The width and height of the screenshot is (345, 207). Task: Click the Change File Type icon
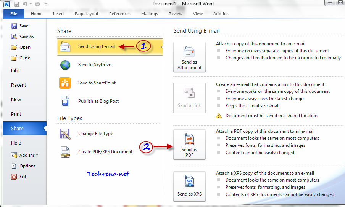(65, 134)
